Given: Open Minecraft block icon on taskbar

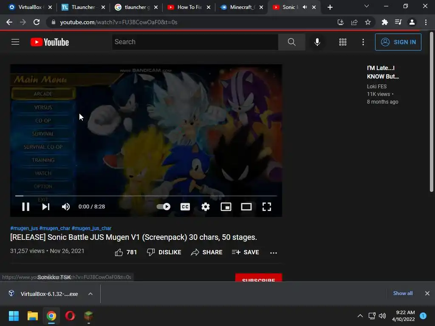Looking at the screenshot, I should coord(88,316).
